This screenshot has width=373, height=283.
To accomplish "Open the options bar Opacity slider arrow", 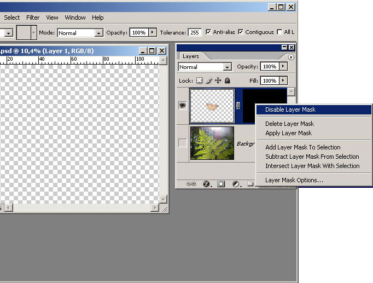I will click(152, 32).
